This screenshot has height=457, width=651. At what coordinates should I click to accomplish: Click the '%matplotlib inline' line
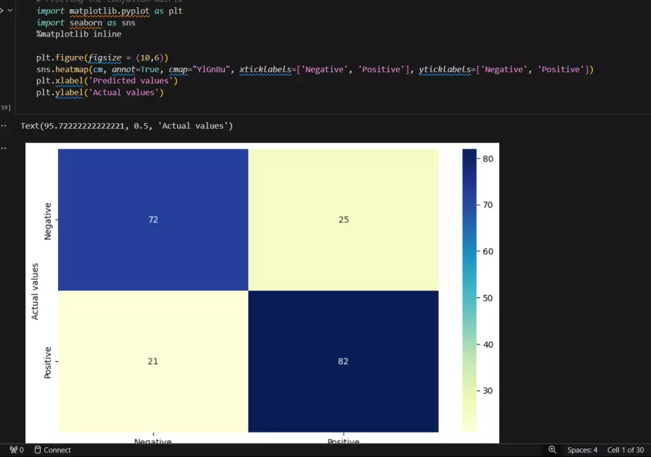click(x=79, y=34)
